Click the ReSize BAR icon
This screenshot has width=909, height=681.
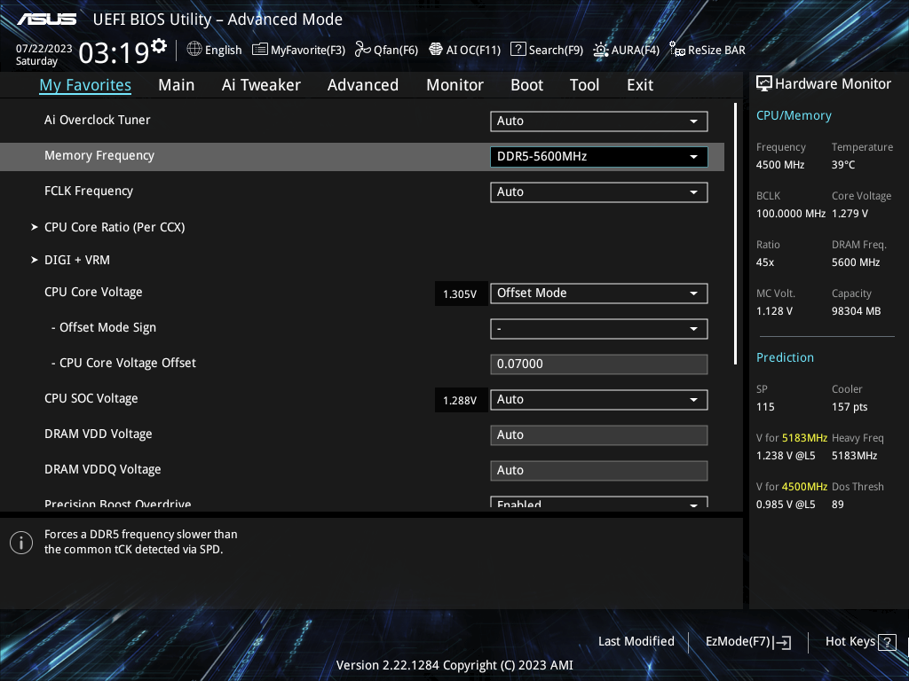point(676,50)
